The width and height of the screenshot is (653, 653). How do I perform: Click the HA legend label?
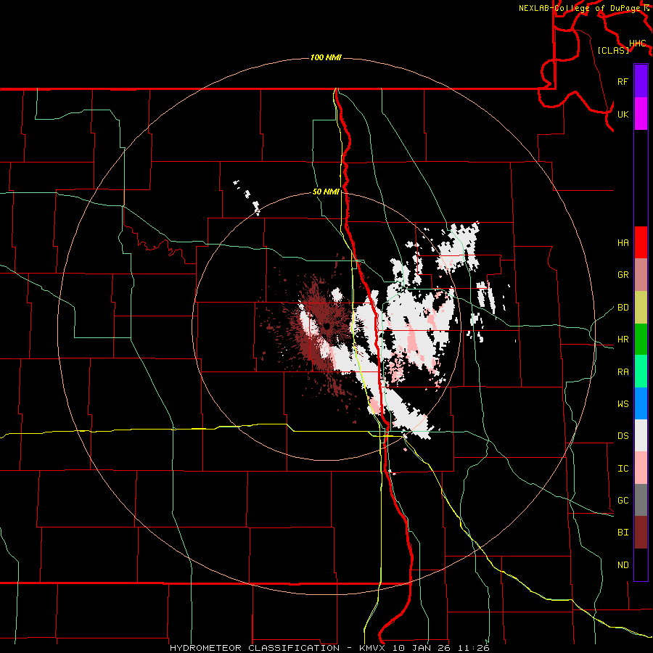(x=623, y=242)
